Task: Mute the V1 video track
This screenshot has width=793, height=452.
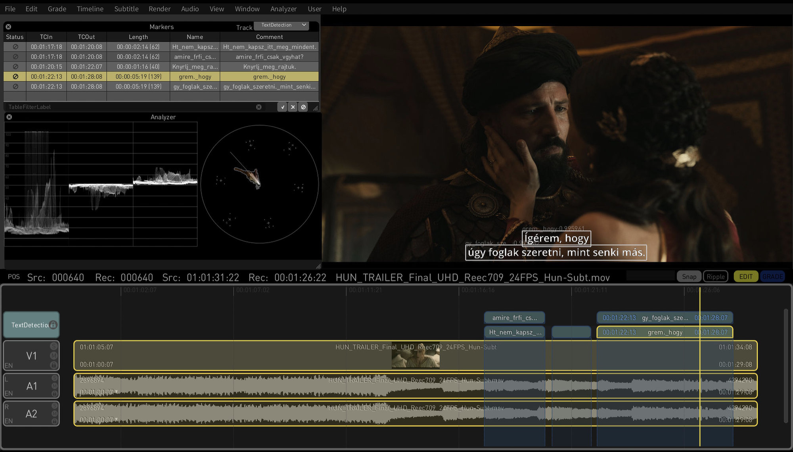Action: [x=54, y=355]
